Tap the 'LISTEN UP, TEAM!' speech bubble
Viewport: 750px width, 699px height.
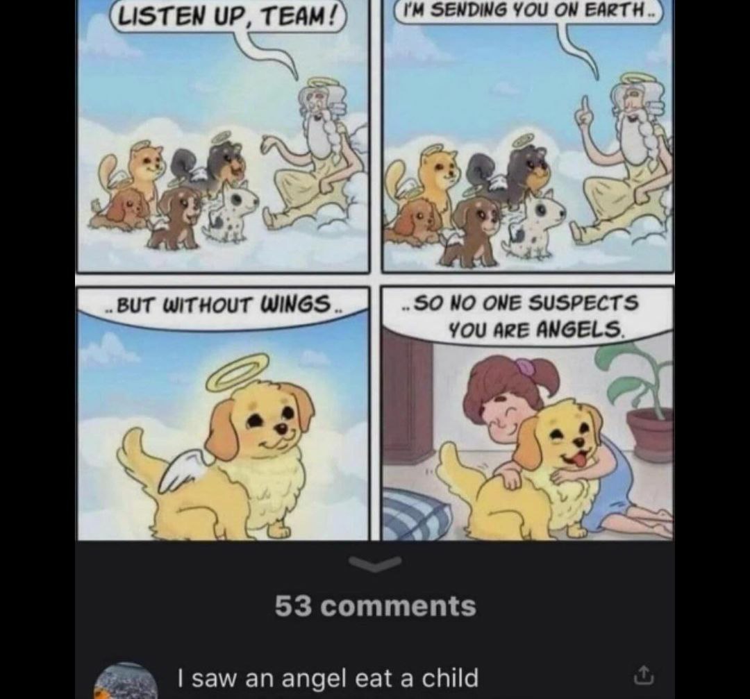(x=228, y=16)
